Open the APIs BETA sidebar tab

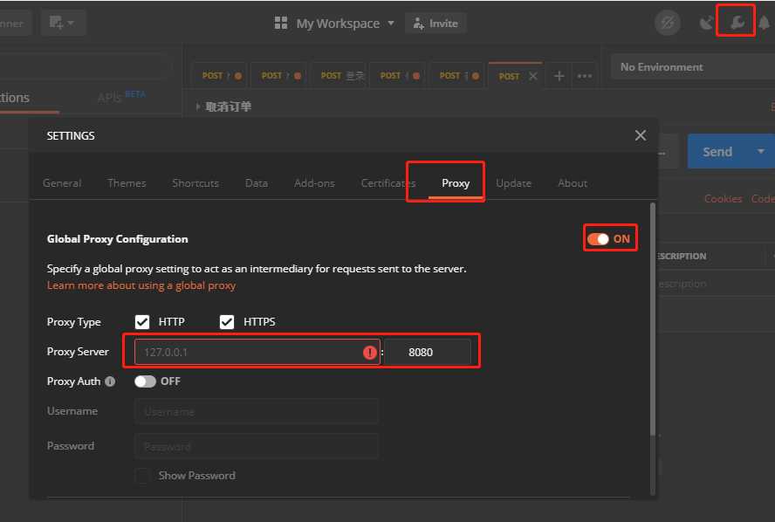[121, 96]
